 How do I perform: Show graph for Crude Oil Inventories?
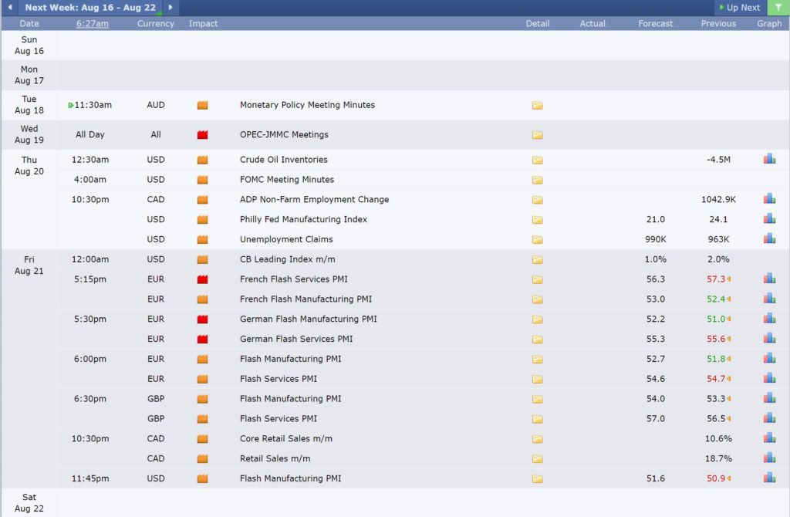coord(769,159)
